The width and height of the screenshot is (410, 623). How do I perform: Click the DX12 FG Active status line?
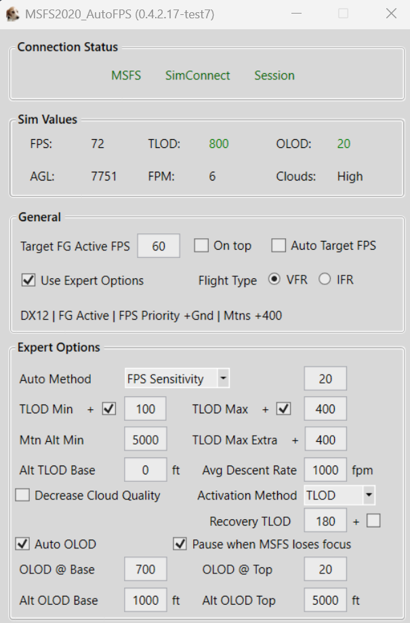[151, 316]
